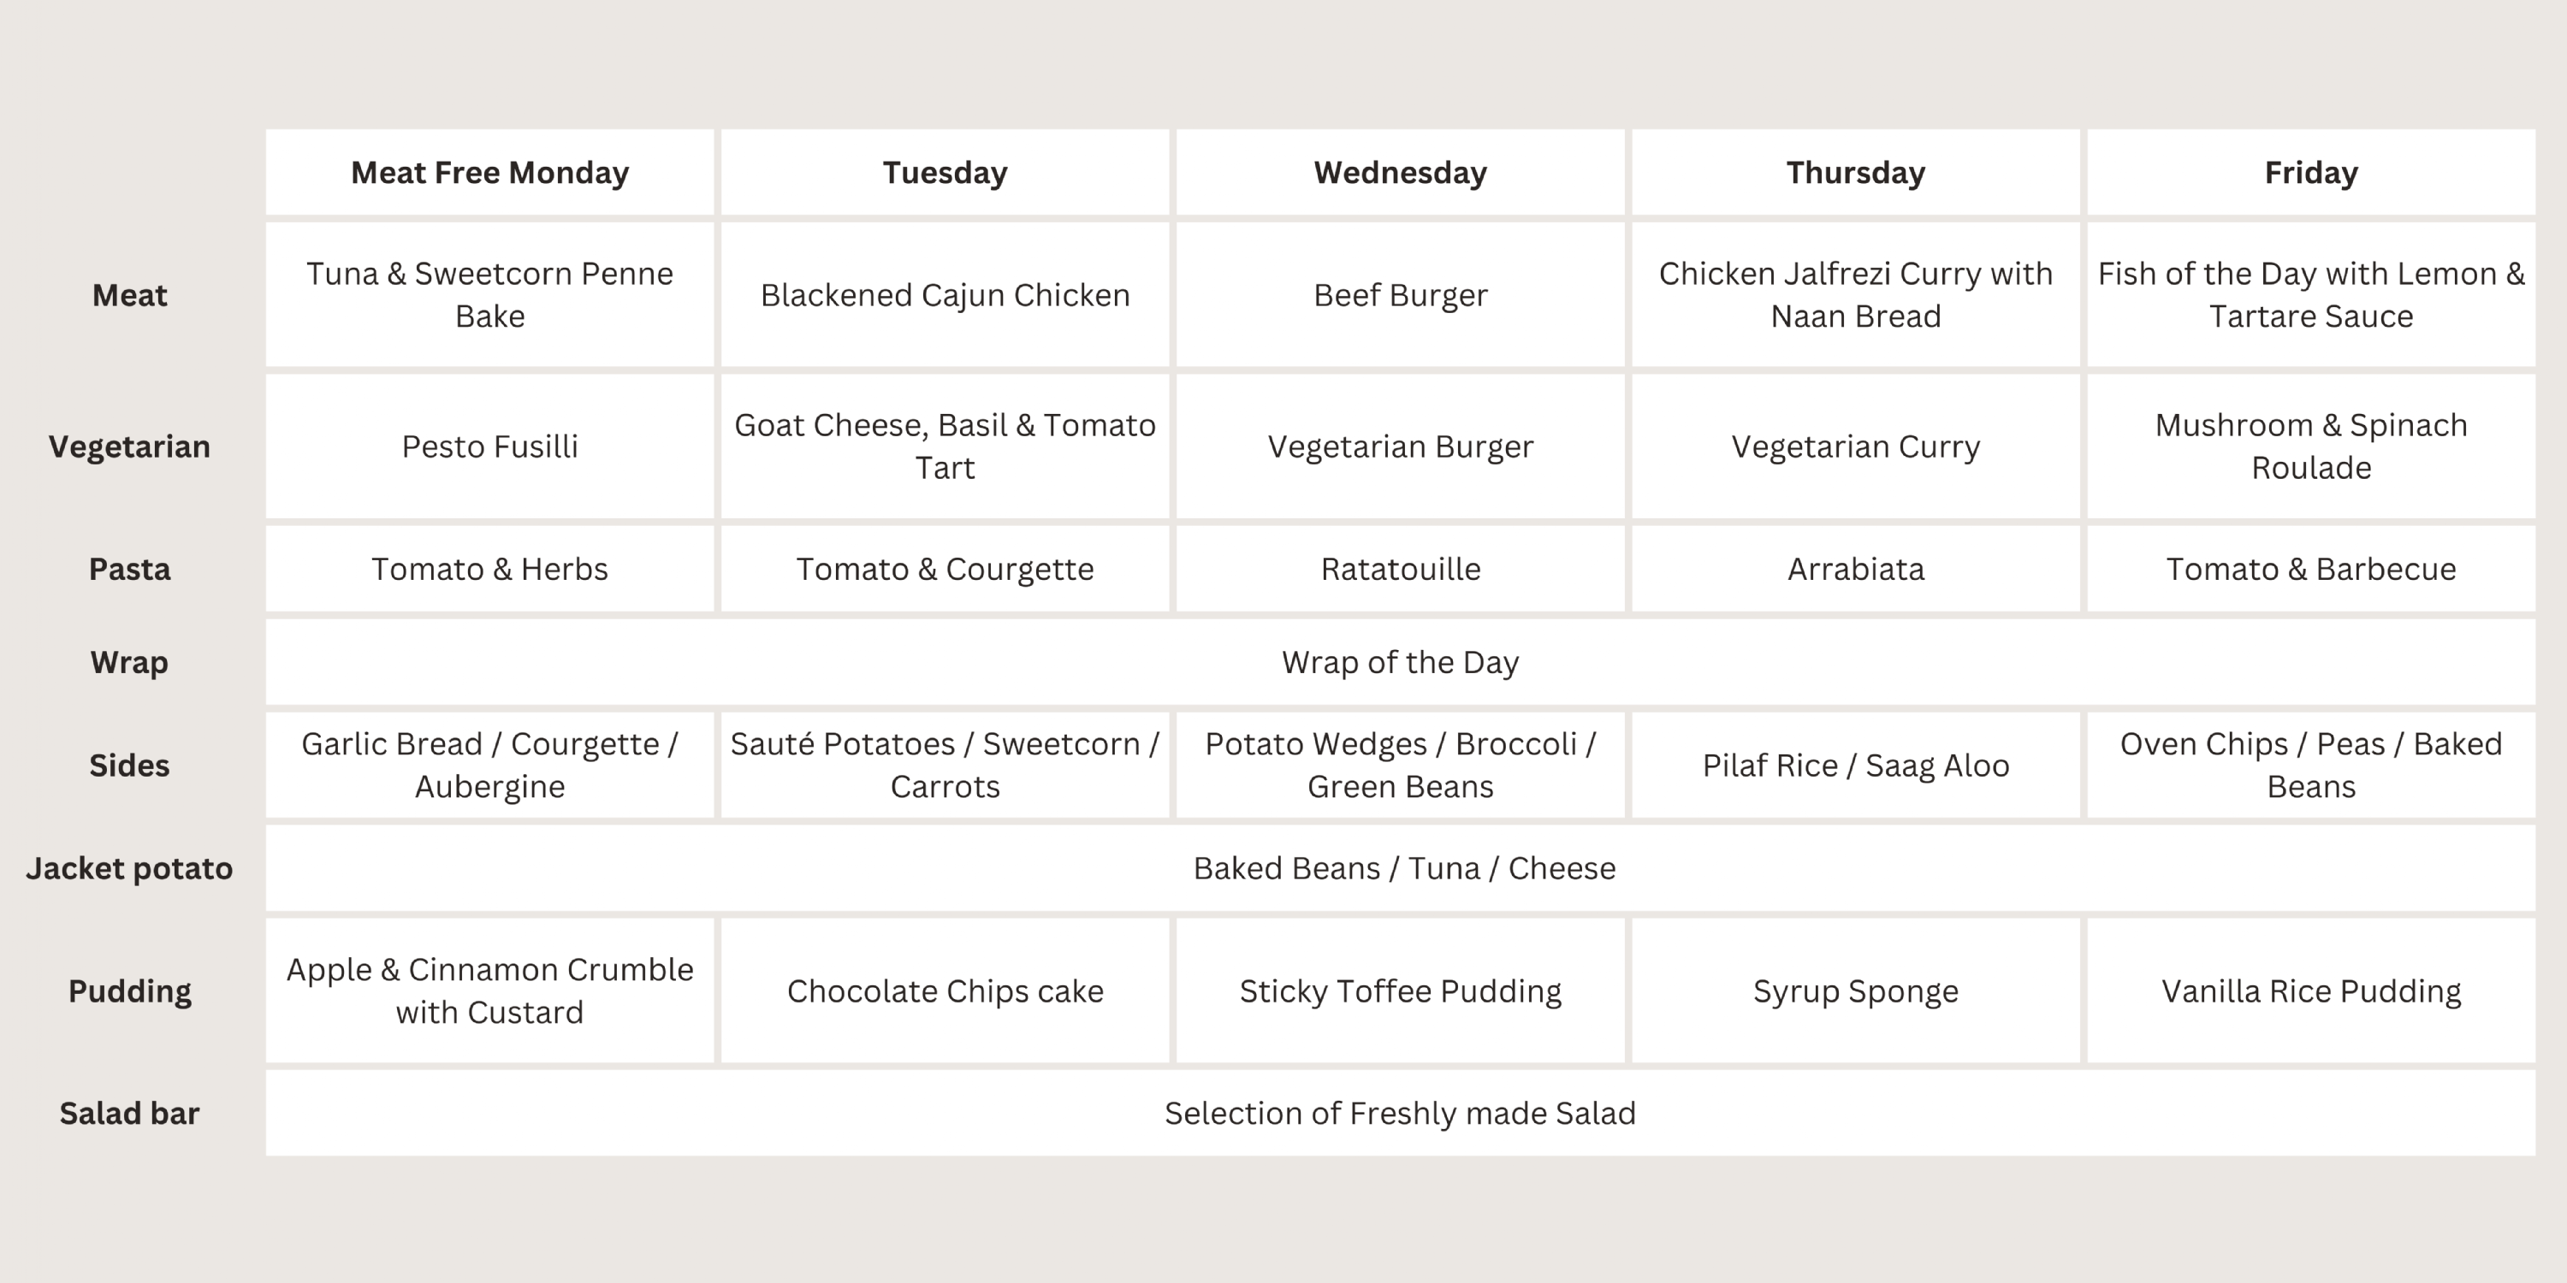Click the Vanilla Rice Pudding cell
Screen dimensions: 2567x1283
pyautogui.click(x=2311, y=991)
